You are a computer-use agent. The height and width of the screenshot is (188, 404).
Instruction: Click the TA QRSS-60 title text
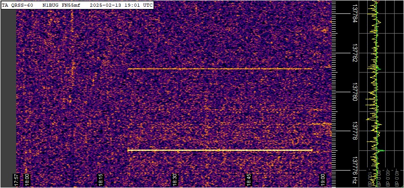pyautogui.click(x=18, y=5)
